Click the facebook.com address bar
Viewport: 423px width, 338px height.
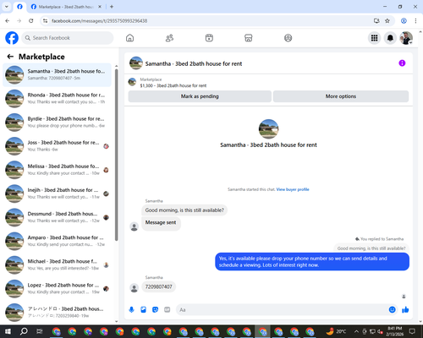coord(209,21)
